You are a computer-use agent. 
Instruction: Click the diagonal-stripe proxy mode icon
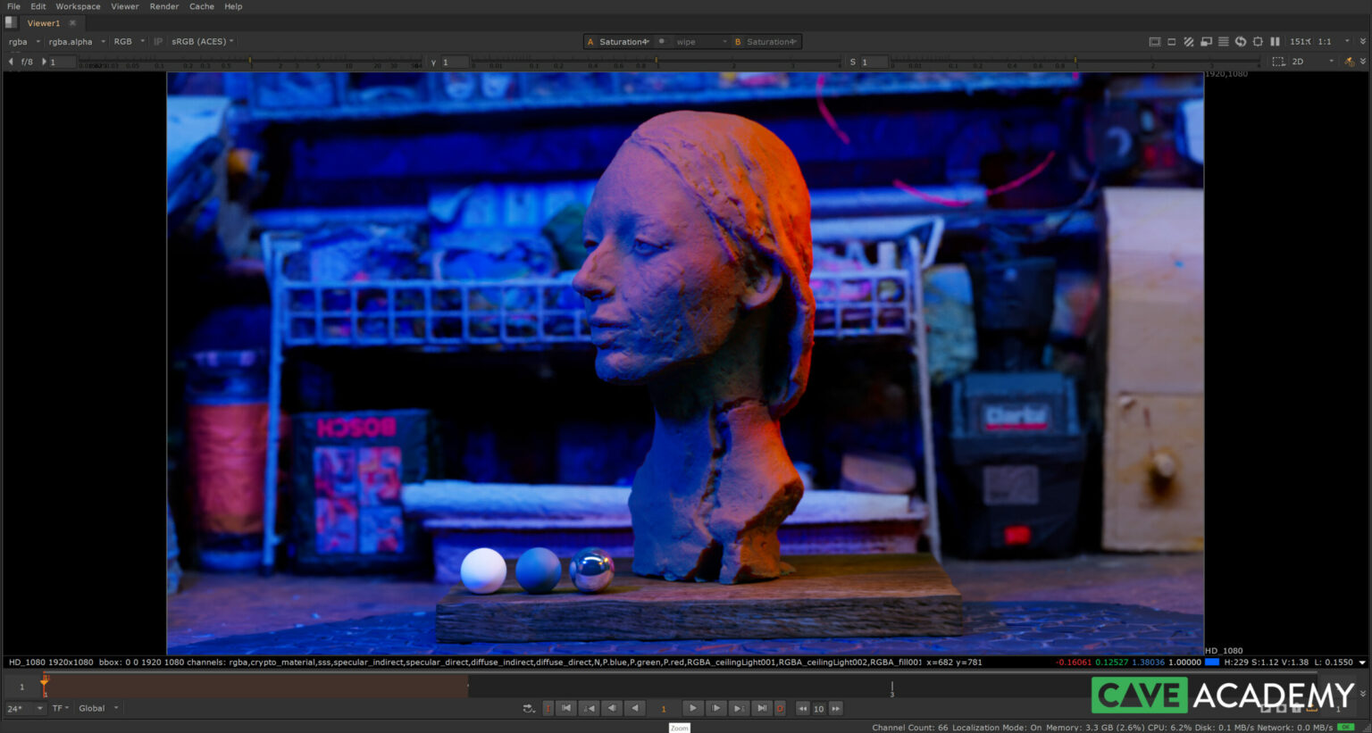(1189, 42)
